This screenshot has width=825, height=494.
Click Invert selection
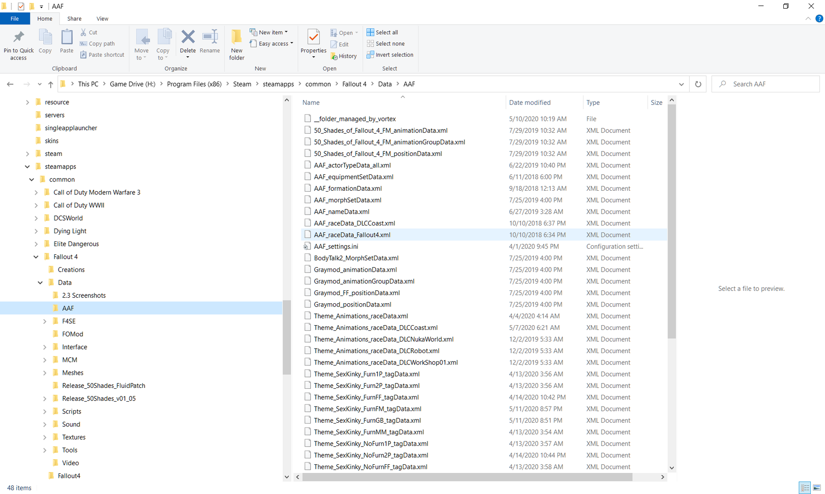coord(390,54)
